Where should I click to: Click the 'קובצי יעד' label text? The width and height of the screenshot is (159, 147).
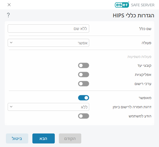pos(144,66)
